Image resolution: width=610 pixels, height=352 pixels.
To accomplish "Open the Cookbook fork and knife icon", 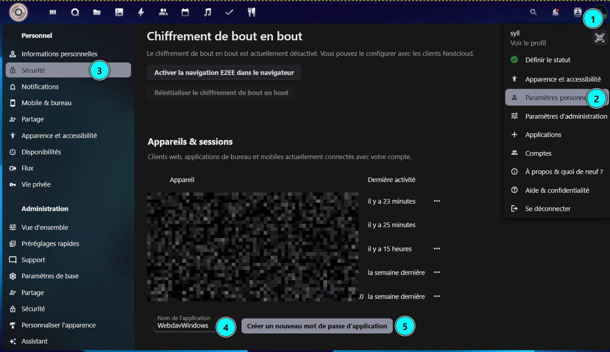I will (x=251, y=13).
